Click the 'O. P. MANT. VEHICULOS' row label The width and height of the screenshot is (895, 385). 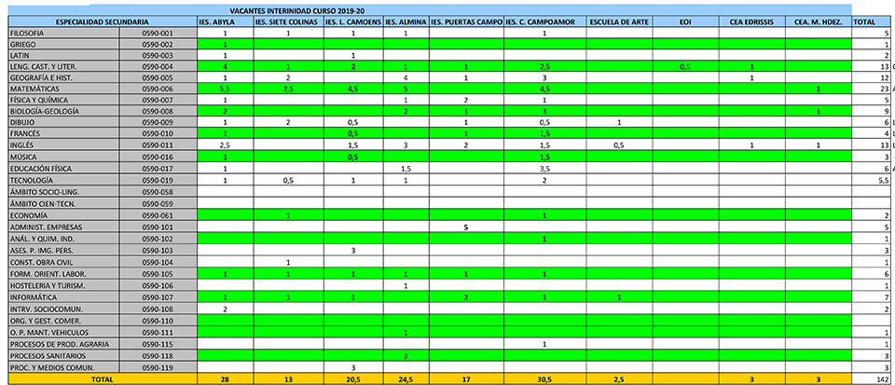64,333
